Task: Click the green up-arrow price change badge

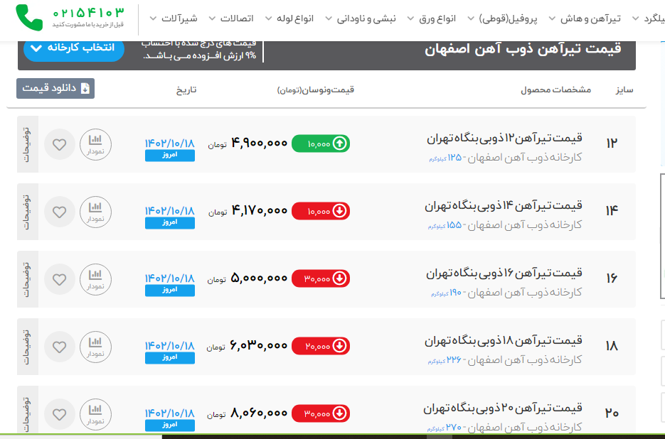Action: click(320, 143)
